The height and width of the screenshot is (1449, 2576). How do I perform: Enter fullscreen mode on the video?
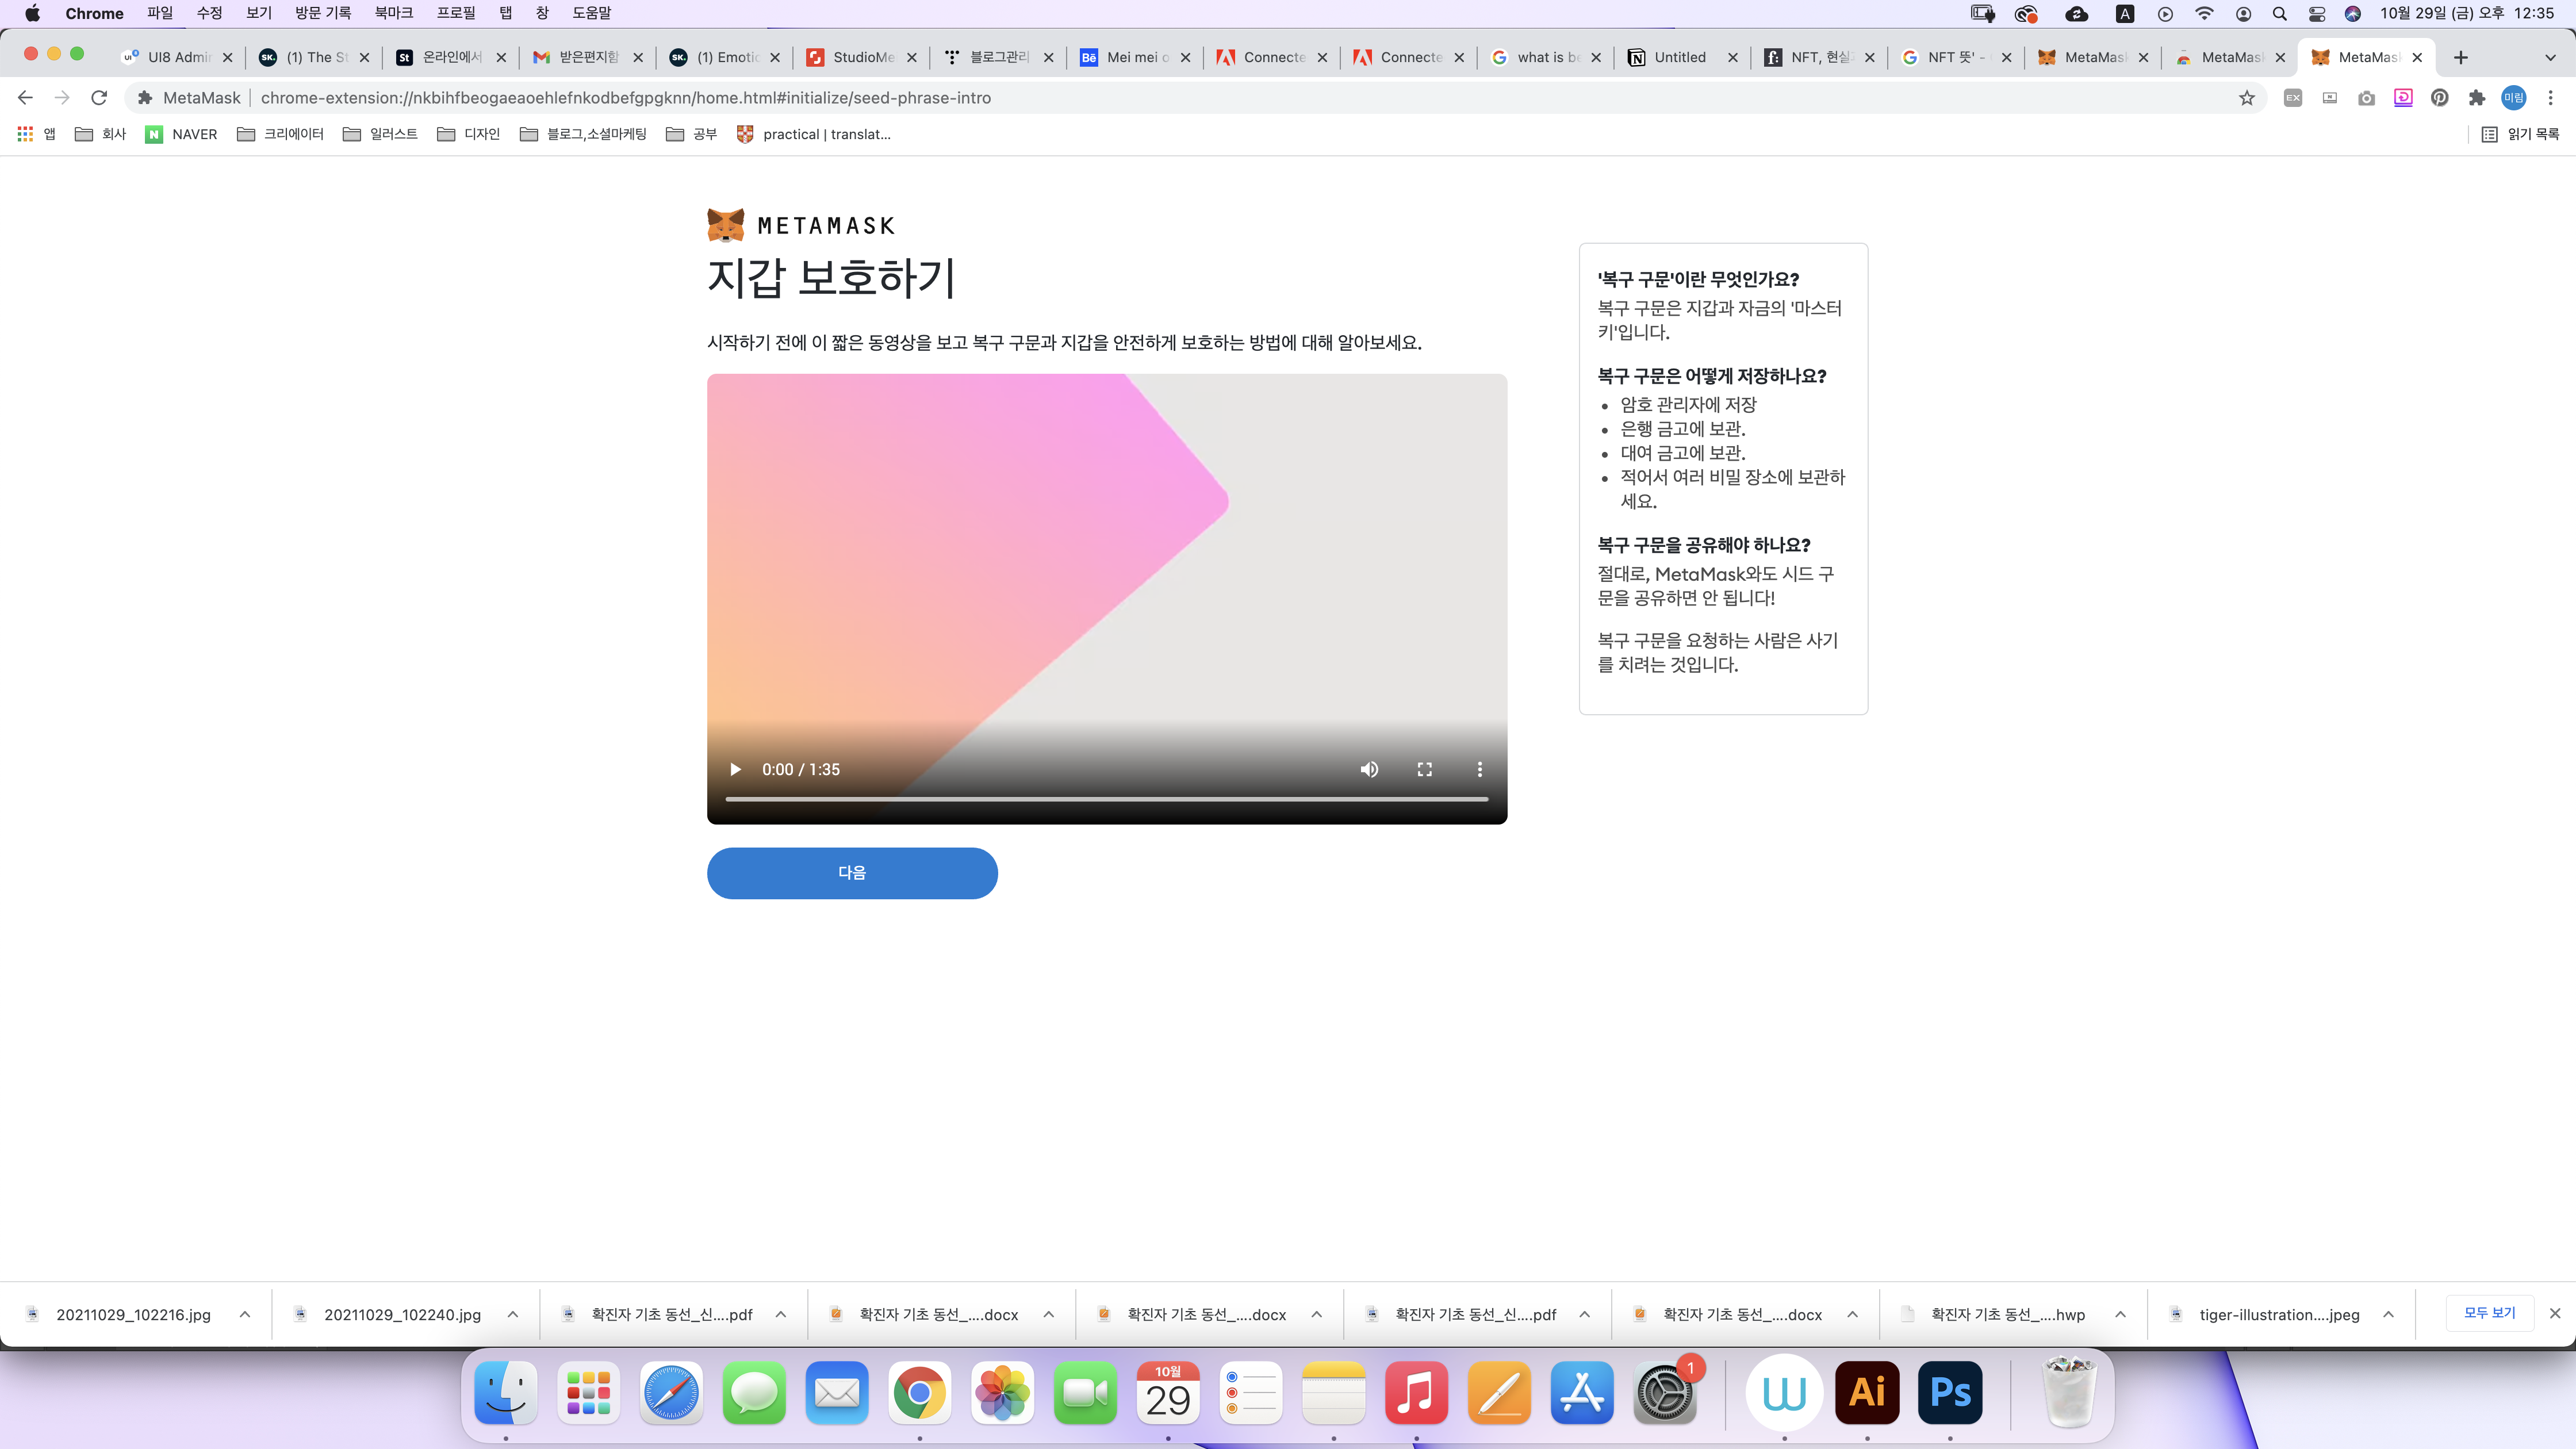tap(1425, 769)
